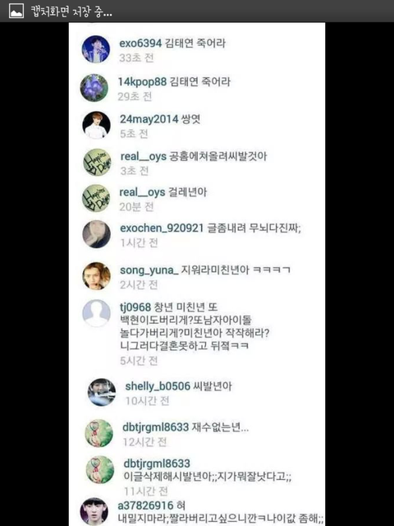Tap the shelly_b0506 username
This screenshot has width=394, height=526.
click(158, 386)
